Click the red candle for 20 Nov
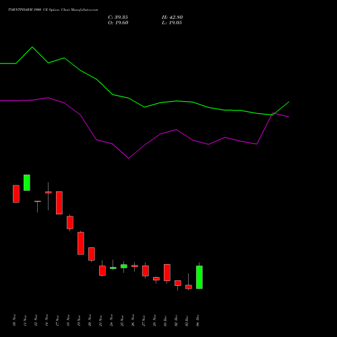Image resolution: width=337 pixels, height=337 pixels. [x=92, y=254]
